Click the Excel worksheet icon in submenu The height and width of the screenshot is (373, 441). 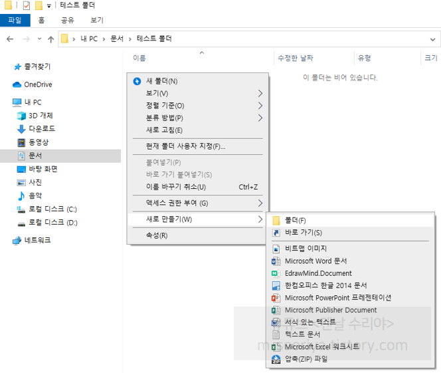click(276, 347)
